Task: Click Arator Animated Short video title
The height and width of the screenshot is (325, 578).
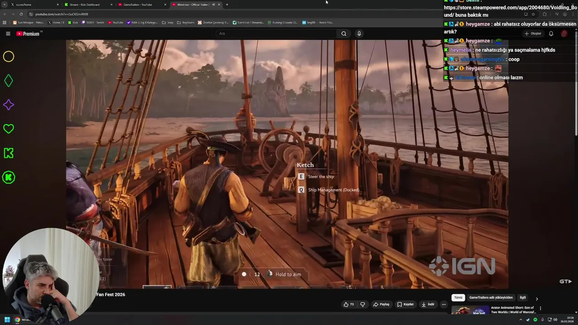Action: [x=513, y=310]
